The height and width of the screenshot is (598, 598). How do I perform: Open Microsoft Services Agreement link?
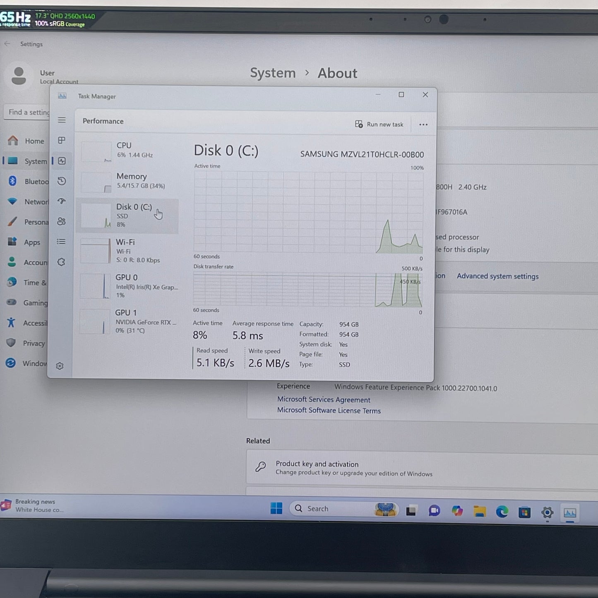[x=324, y=399]
